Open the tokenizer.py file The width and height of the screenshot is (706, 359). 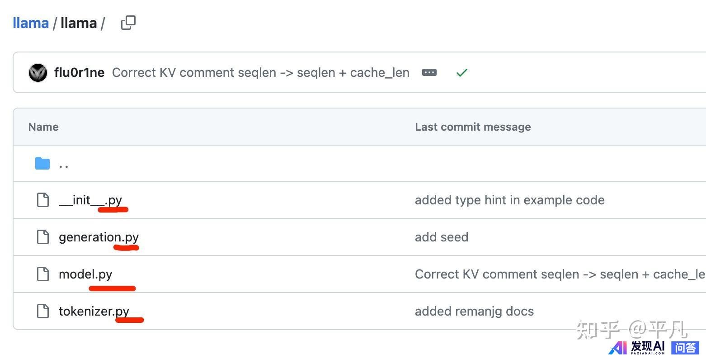click(94, 311)
